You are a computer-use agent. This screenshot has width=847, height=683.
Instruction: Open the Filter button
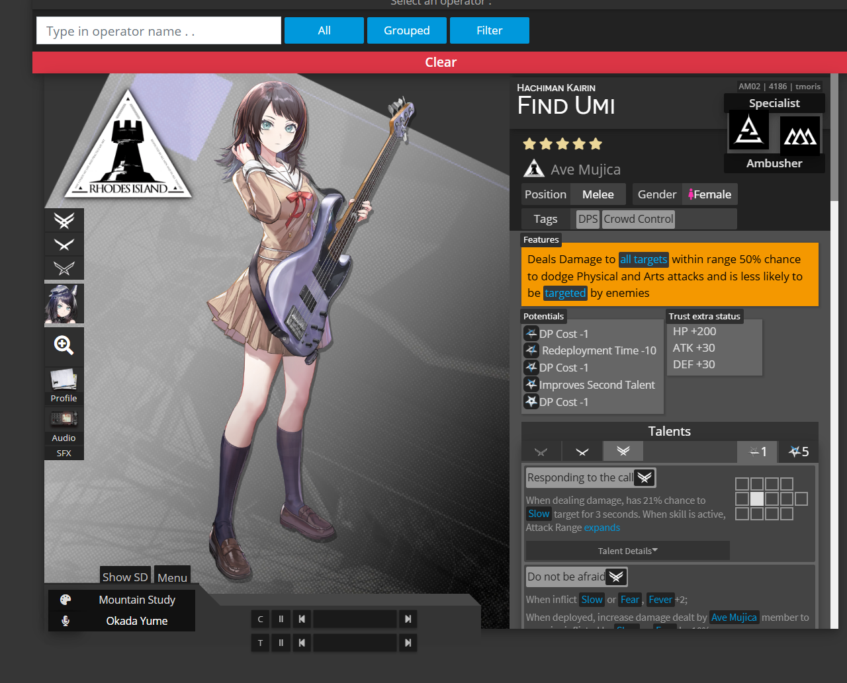click(490, 30)
